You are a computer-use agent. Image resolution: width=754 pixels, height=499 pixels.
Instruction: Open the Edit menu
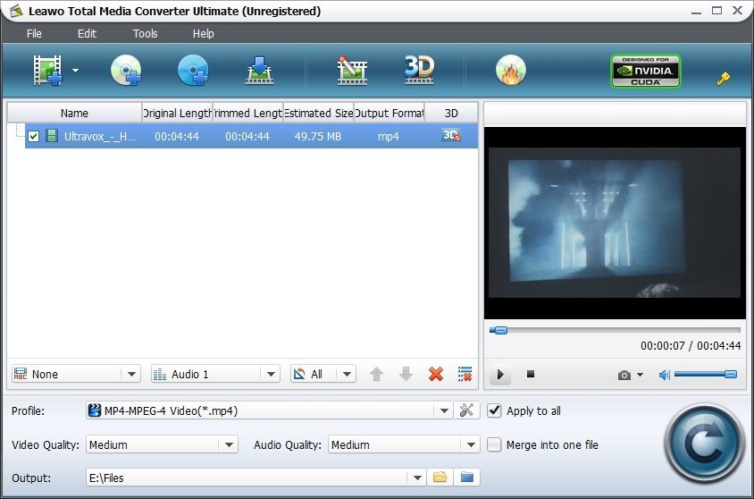click(x=87, y=34)
